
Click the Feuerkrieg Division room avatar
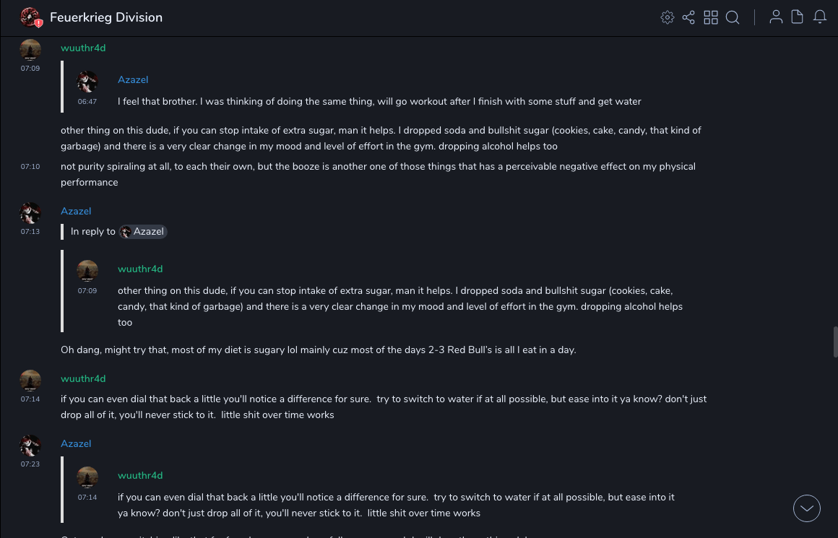30,17
